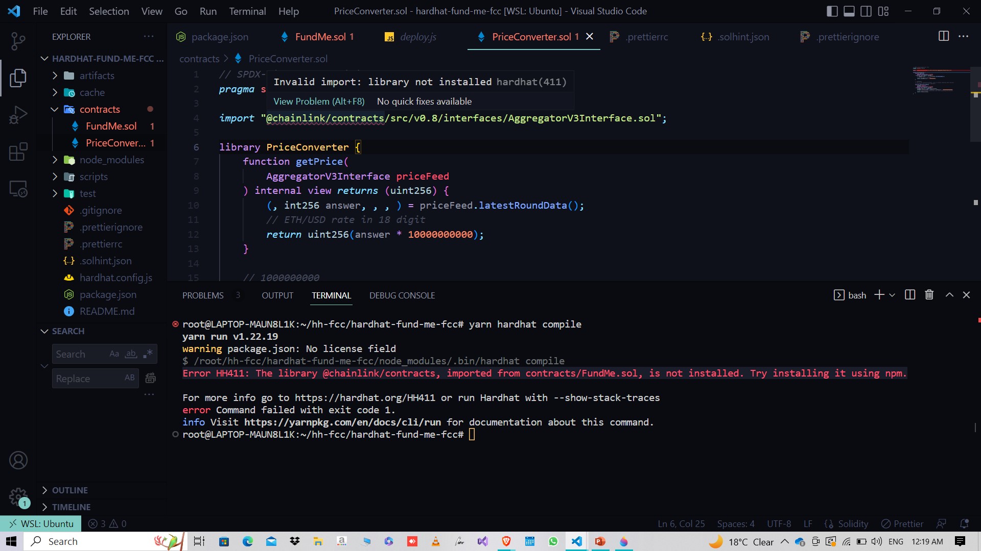
Task: Toggle replace field chevron in search
Action: [x=44, y=366]
